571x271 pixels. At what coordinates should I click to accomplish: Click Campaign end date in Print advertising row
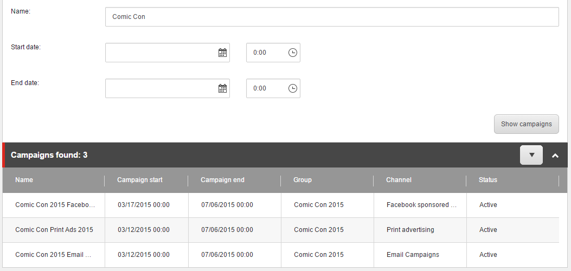227,230
